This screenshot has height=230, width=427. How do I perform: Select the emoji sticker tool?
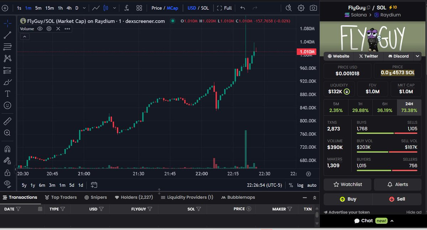pyautogui.click(x=7, y=105)
